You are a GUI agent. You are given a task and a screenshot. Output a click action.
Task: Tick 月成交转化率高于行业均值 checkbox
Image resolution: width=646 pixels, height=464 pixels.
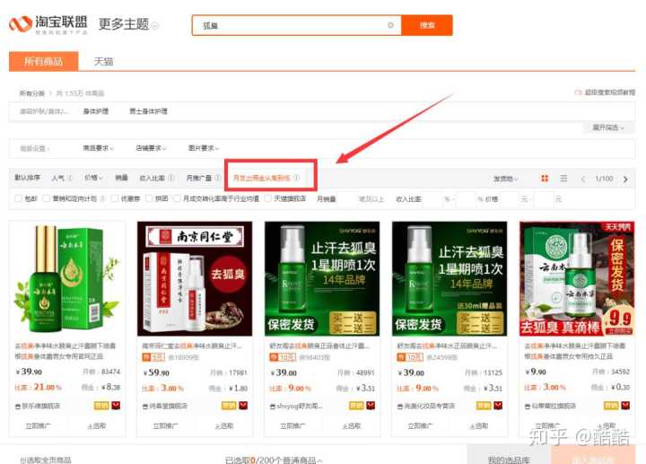tap(177, 198)
